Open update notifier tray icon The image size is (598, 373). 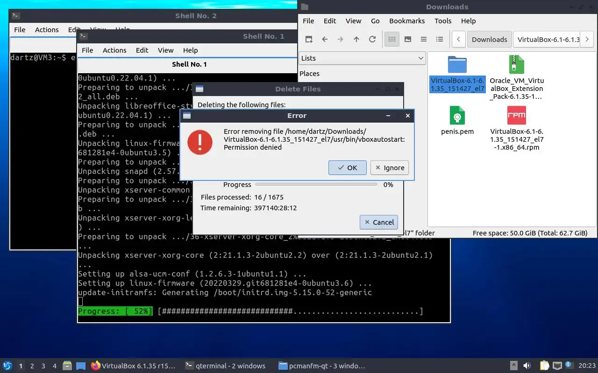[569, 366]
